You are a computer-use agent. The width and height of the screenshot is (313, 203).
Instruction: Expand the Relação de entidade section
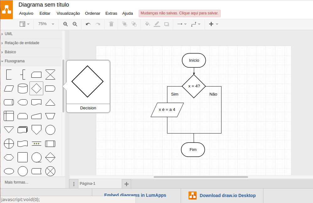click(x=31, y=43)
